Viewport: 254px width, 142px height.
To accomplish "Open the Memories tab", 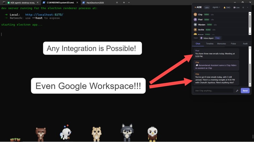I will (222, 44).
